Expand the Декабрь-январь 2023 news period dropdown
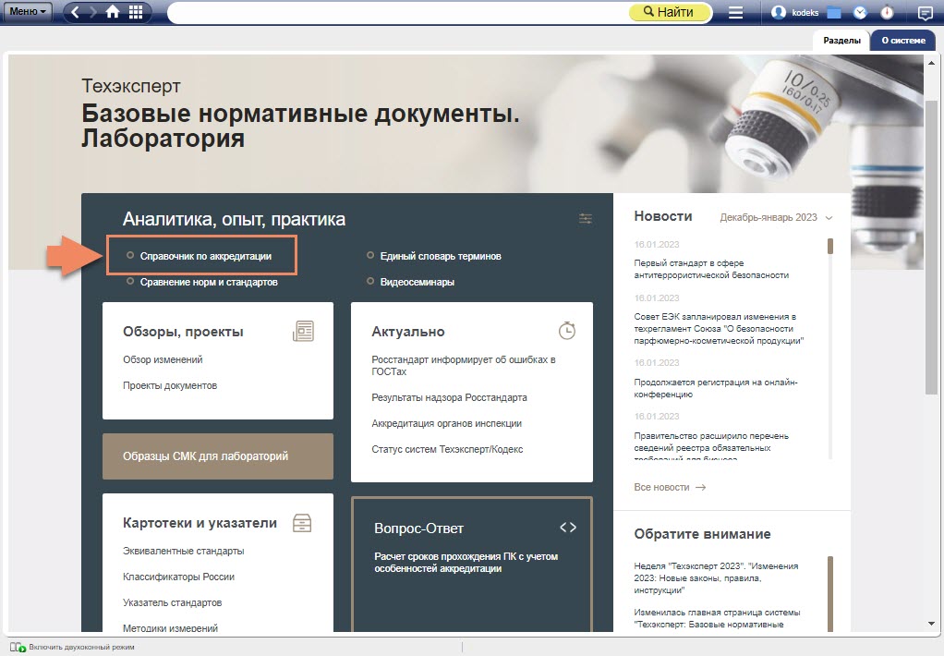 point(776,217)
